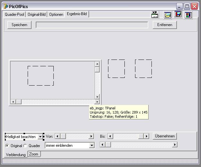
Task: Maximize the PicOfPics window
Action: pyautogui.click(x=187, y=6)
